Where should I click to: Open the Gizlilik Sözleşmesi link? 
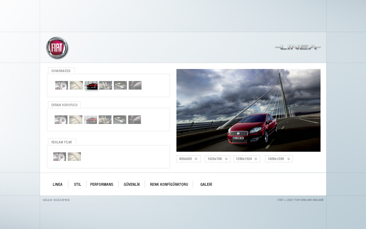click(56, 200)
